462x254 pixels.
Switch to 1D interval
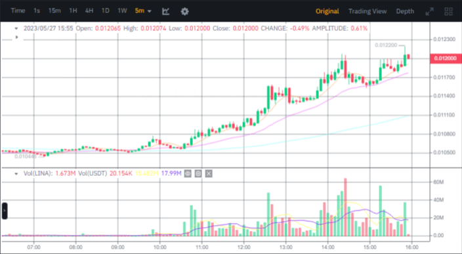pos(106,11)
